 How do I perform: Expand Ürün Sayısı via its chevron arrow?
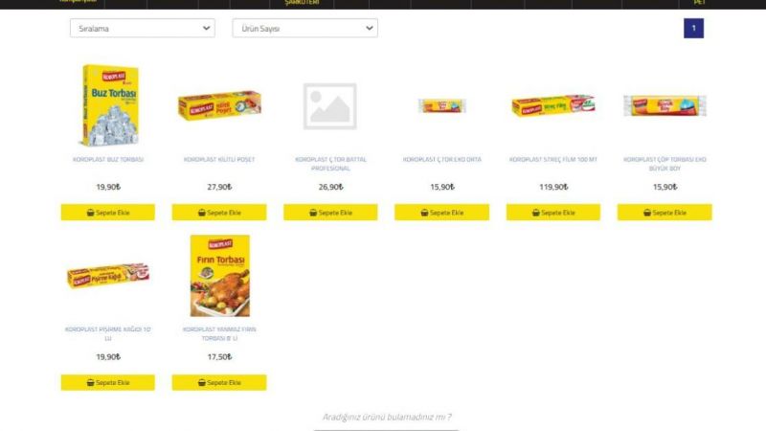pos(370,29)
